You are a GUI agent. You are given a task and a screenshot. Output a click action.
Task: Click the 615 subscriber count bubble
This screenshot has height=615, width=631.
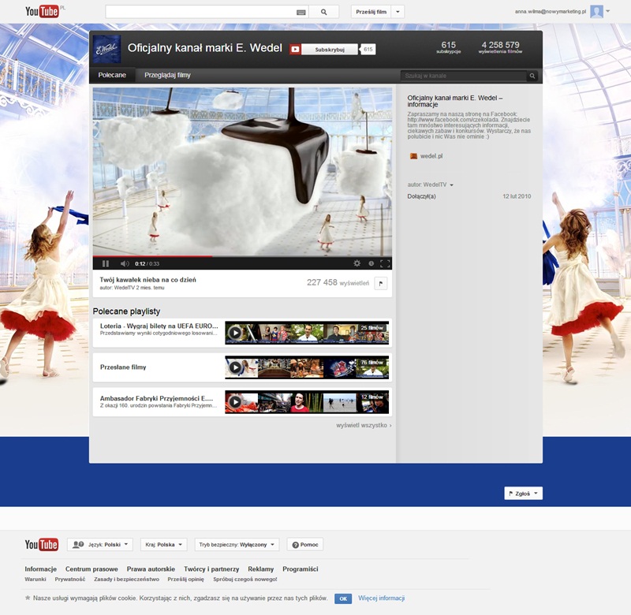(368, 50)
